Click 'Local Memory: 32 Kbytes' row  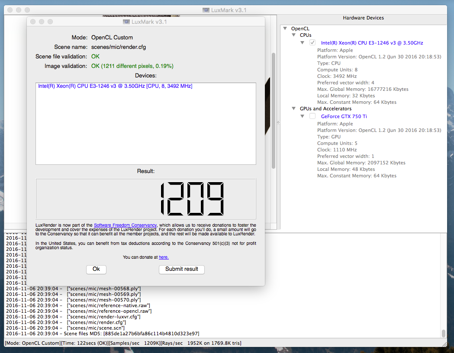346,96
